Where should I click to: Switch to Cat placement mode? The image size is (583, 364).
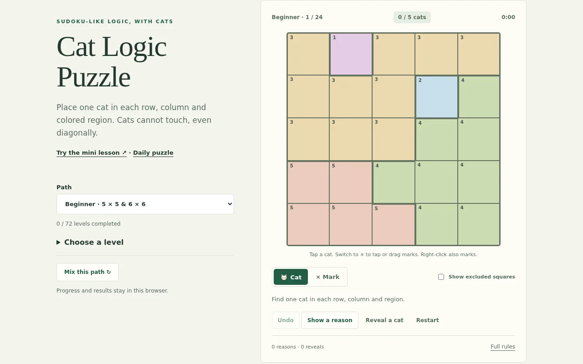click(291, 277)
